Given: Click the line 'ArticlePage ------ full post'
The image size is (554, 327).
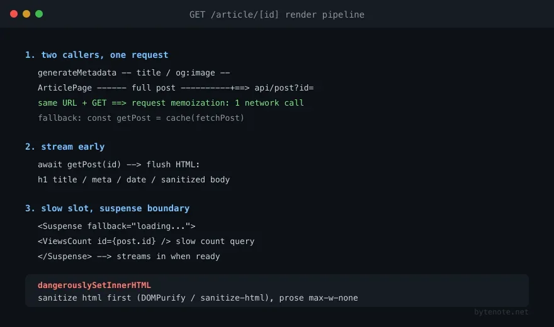Looking at the screenshot, I should pyautogui.click(x=176, y=87).
